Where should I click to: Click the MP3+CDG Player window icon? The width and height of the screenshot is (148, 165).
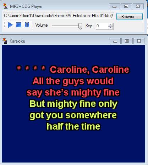pos(5,6)
